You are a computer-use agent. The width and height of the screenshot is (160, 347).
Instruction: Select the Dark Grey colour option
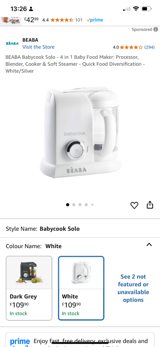coord(29,288)
